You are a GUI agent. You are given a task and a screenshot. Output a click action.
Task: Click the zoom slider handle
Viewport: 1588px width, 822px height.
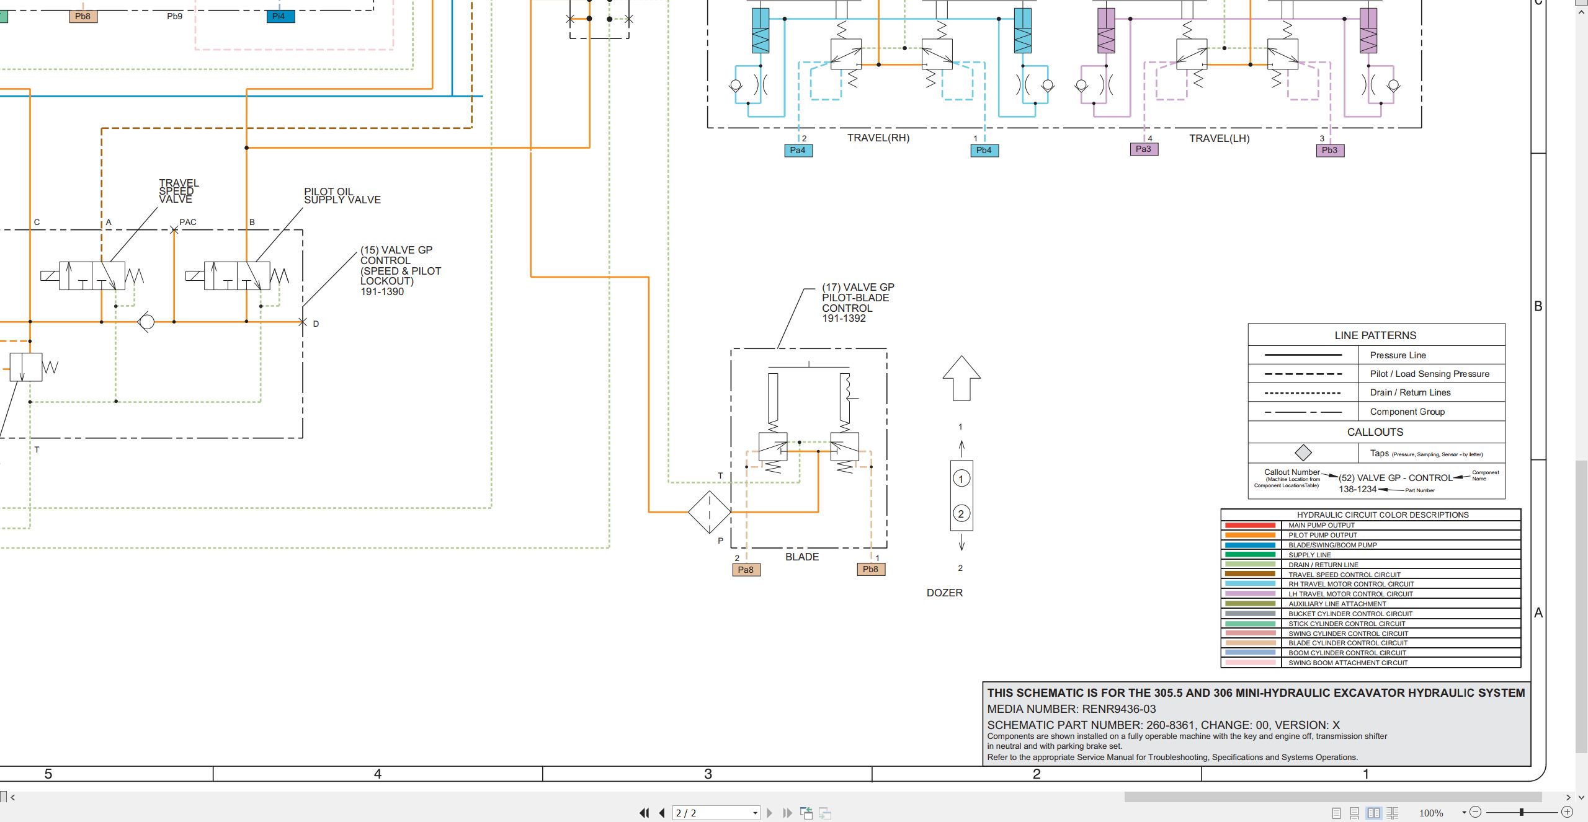[1521, 812]
